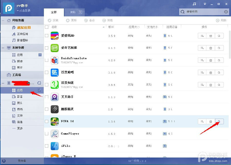Click the 版本 column header

111,27
